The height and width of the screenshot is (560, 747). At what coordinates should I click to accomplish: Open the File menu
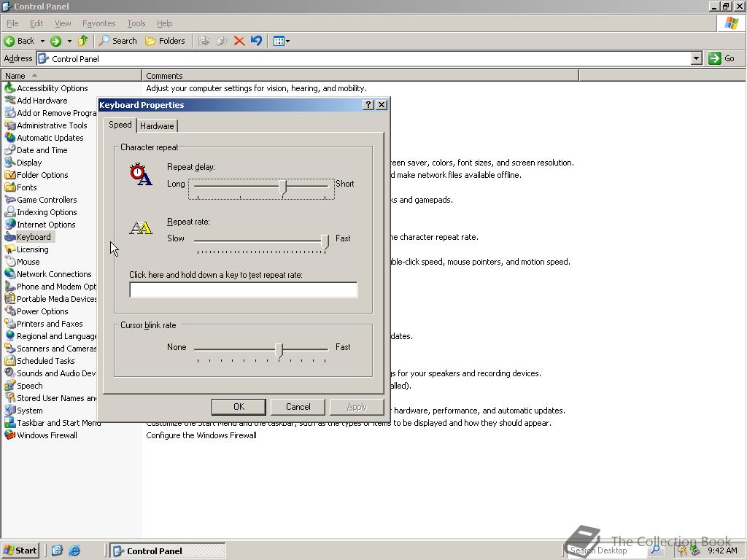click(12, 23)
